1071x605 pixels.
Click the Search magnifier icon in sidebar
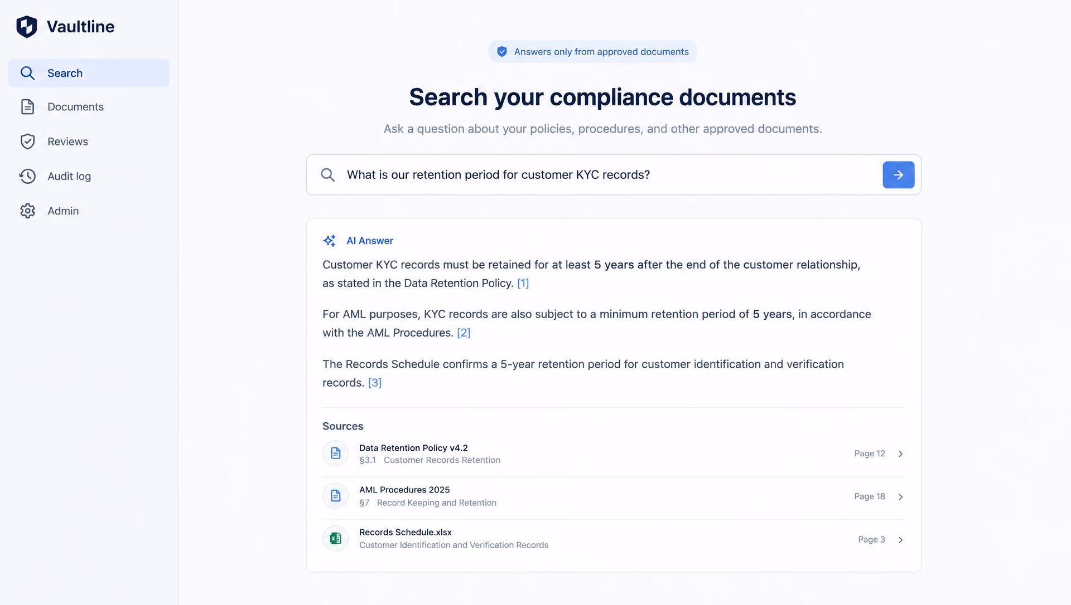[x=27, y=73]
